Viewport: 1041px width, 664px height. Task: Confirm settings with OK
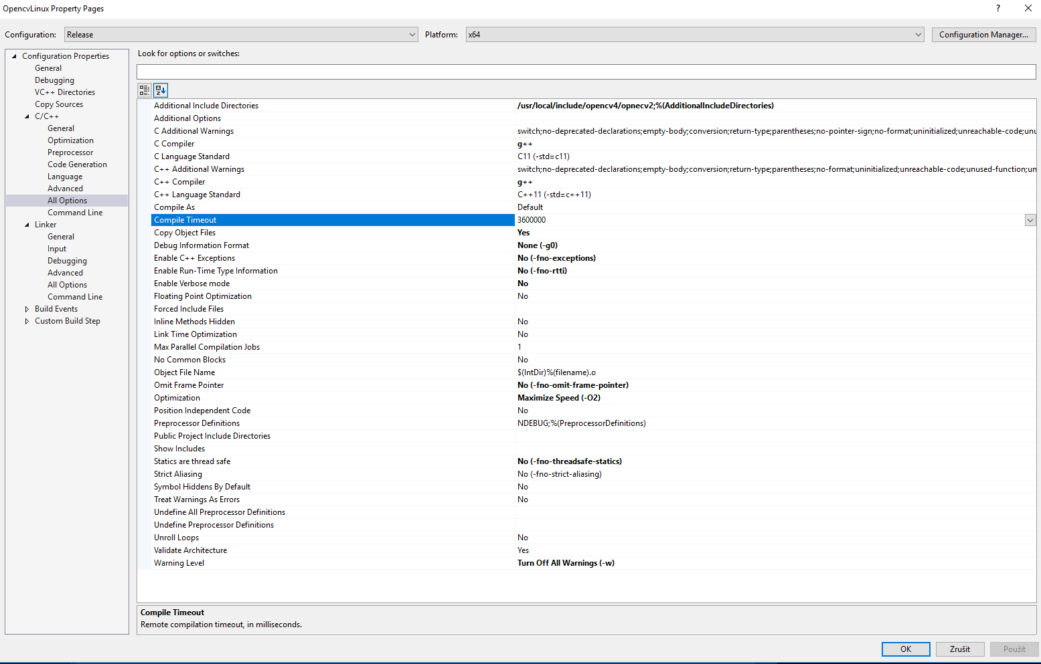coord(906,649)
